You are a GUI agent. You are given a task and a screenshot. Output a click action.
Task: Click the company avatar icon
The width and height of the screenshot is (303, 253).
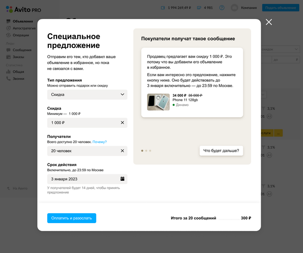pos(235,8)
